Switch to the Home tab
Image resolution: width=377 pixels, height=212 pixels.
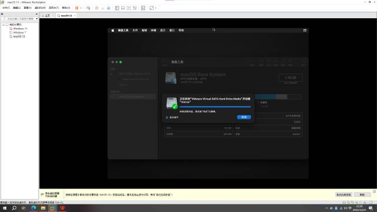point(46,16)
